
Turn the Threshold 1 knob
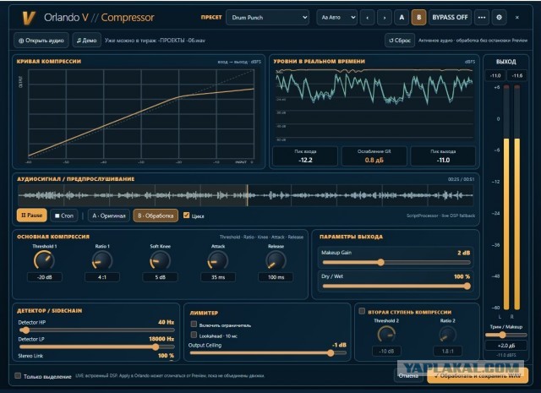44,260
